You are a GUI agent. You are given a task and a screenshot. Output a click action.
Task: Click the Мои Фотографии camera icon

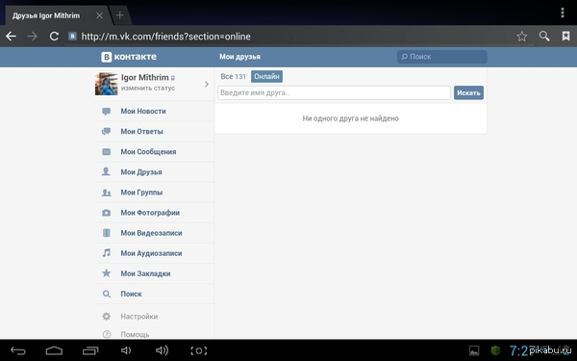tap(107, 213)
